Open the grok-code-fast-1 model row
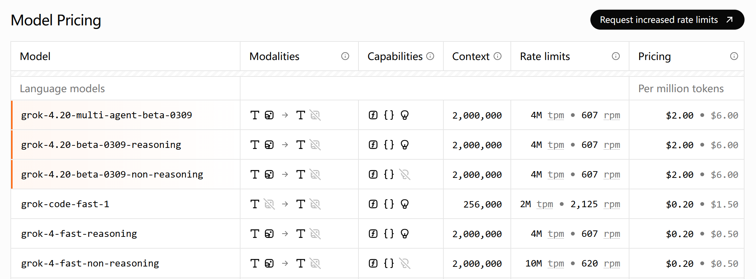Image resolution: width=756 pixels, height=279 pixels. click(x=65, y=204)
